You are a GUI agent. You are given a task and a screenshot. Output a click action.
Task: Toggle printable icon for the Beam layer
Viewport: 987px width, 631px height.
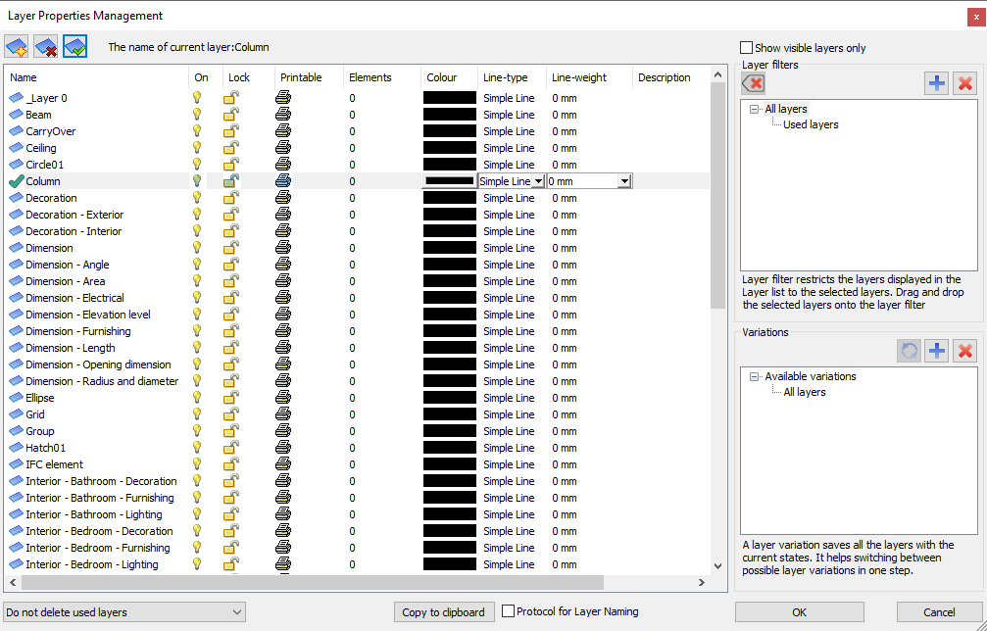(x=283, y=115)
